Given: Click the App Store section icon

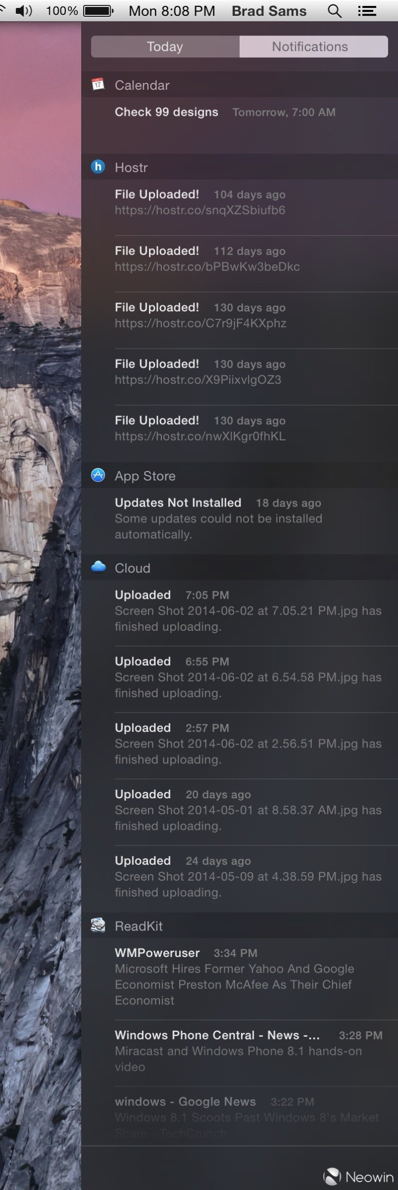Looking at the screenshot, I should click(98, 475).
